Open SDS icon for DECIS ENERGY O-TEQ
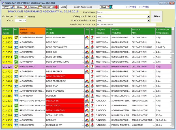The width and height of the screenshot is (176, 130). 87,47
